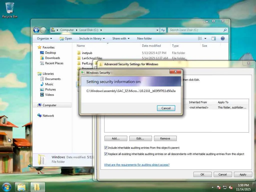Close Advanced Security Settings window
This screenshot has height=192, width=256.
tap(248, 63)
